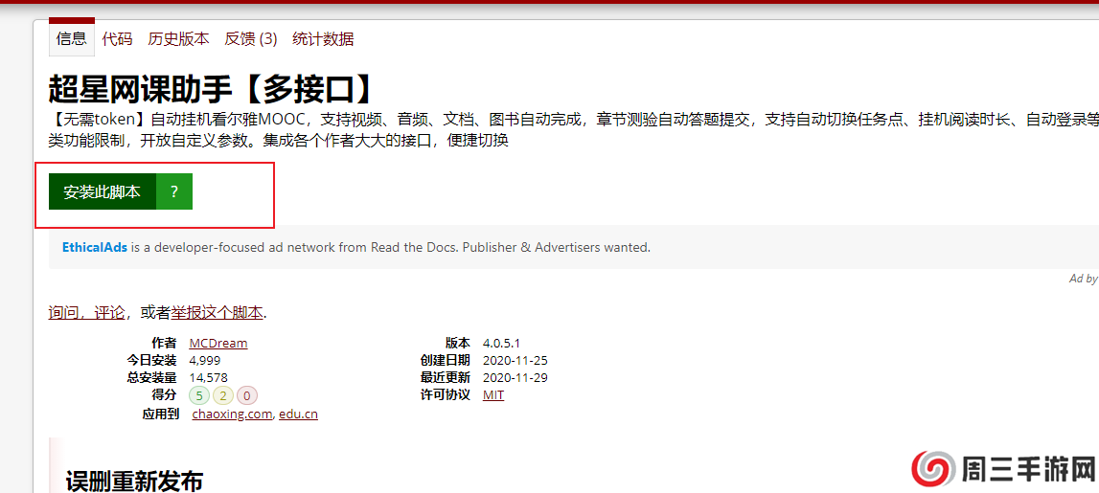
Task: Click the 超星网课助手【多接口】 script title heading
Action: [x=212, y=89]
